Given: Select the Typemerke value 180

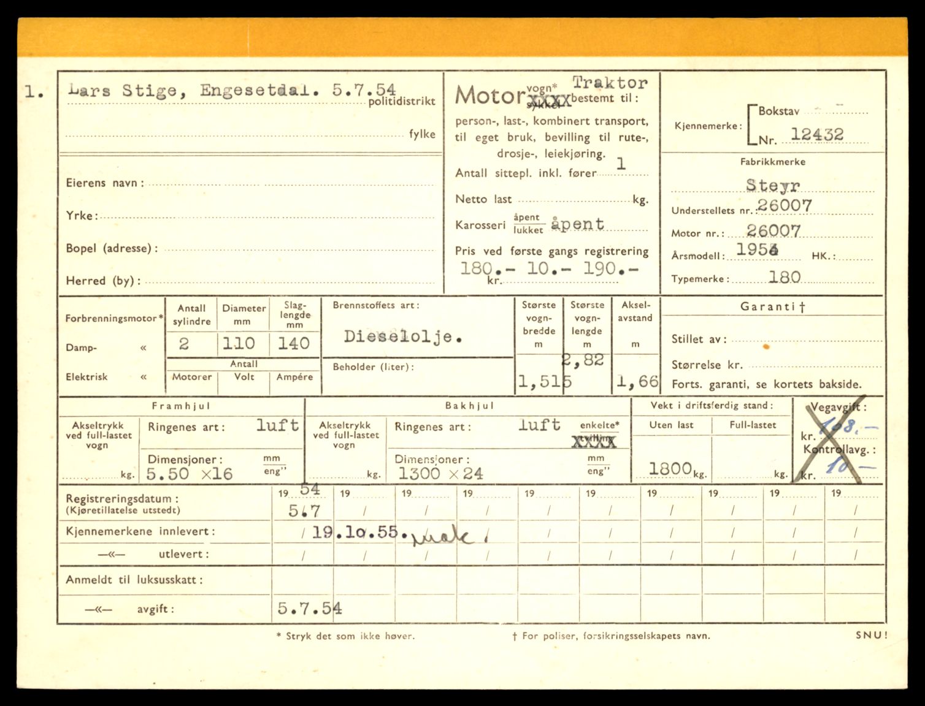Looking at the screenshot, I should (x=785, y=278).
